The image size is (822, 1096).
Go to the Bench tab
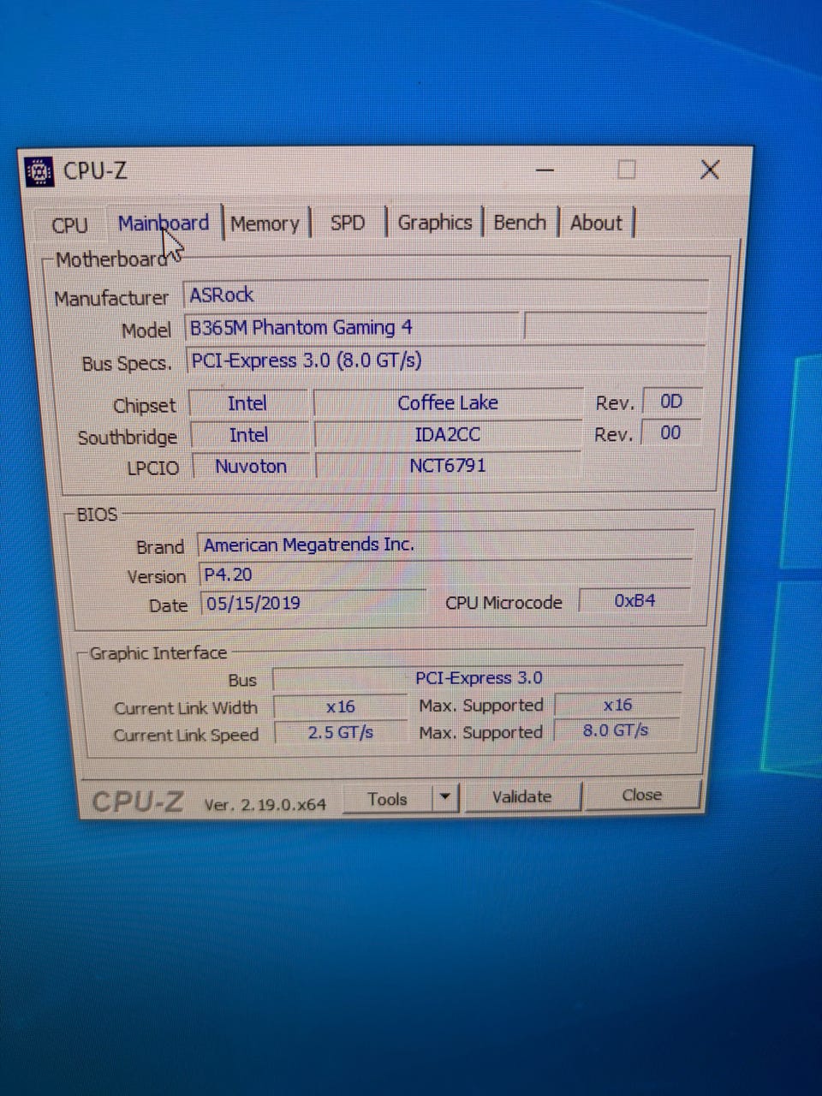pos(520,223)
